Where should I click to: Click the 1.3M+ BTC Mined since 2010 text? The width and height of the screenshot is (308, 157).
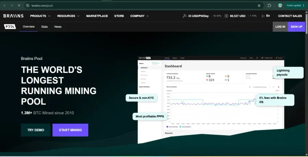tap(48, 113)
